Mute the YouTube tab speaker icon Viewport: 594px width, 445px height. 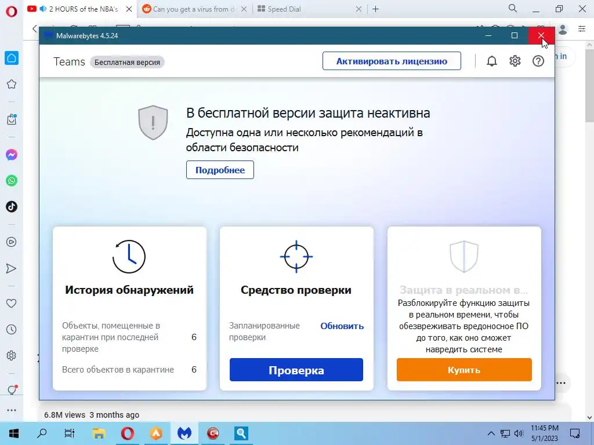[x=43, y=9]
